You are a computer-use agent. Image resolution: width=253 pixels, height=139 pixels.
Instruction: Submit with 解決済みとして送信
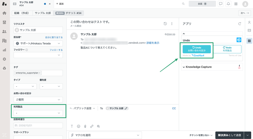(x=230, y=135)
